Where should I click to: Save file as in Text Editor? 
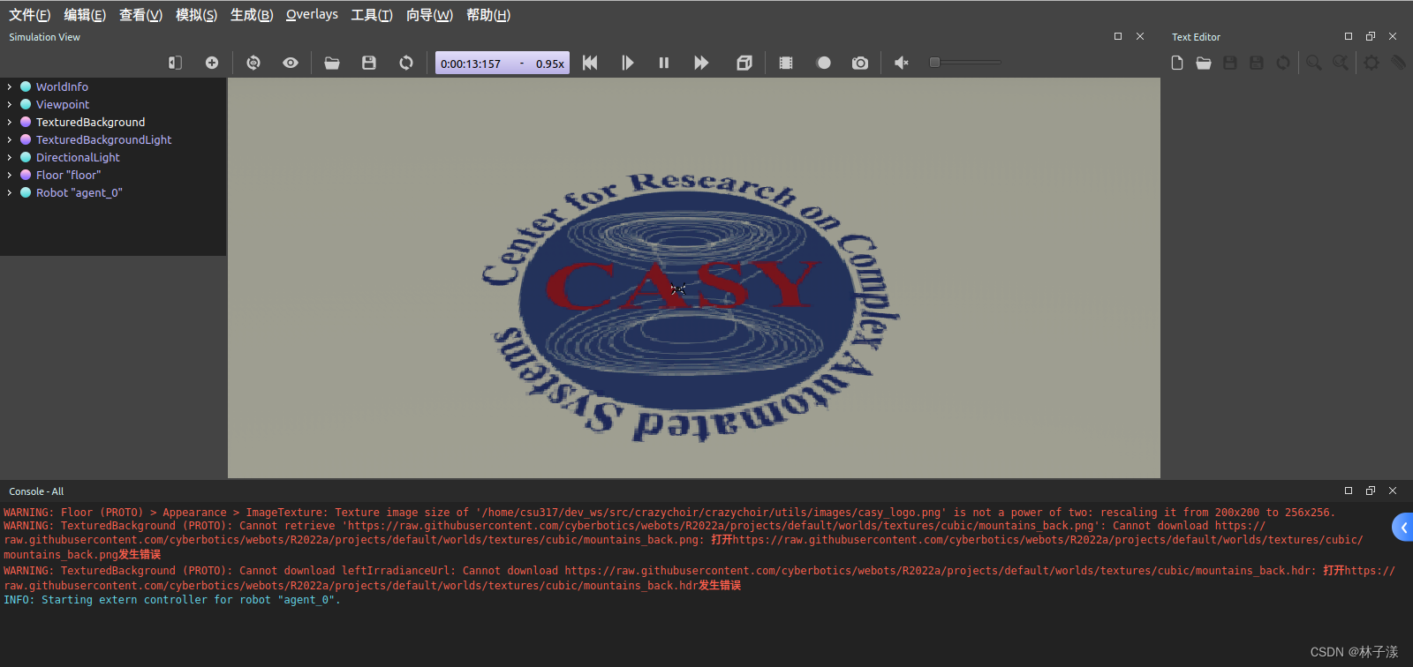(x=1257, y=63)
